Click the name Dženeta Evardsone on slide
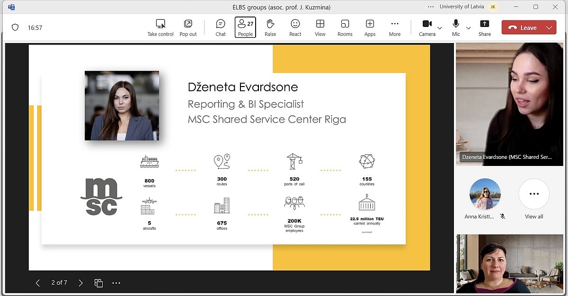Screen dimensions: 568x296 point(243,87)
